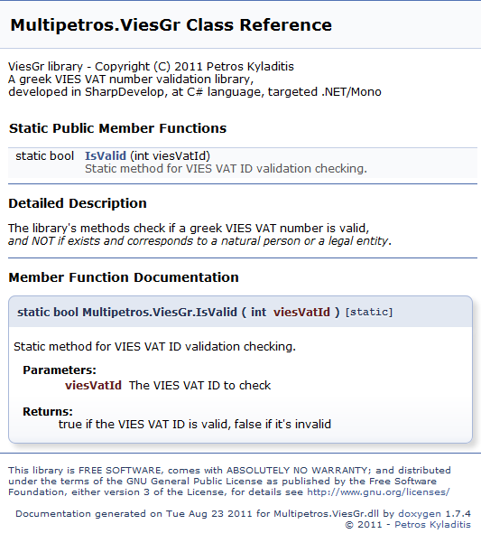The image size is (481, 543).
Task: Click the static bool return type in table
Action: pyautogui.click(x=44, y=155)
